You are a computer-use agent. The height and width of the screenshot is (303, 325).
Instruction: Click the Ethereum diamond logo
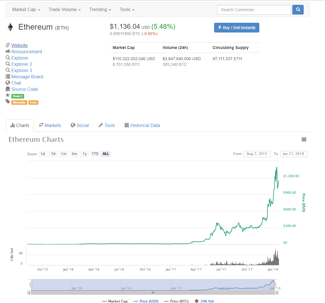coord(10,27)
